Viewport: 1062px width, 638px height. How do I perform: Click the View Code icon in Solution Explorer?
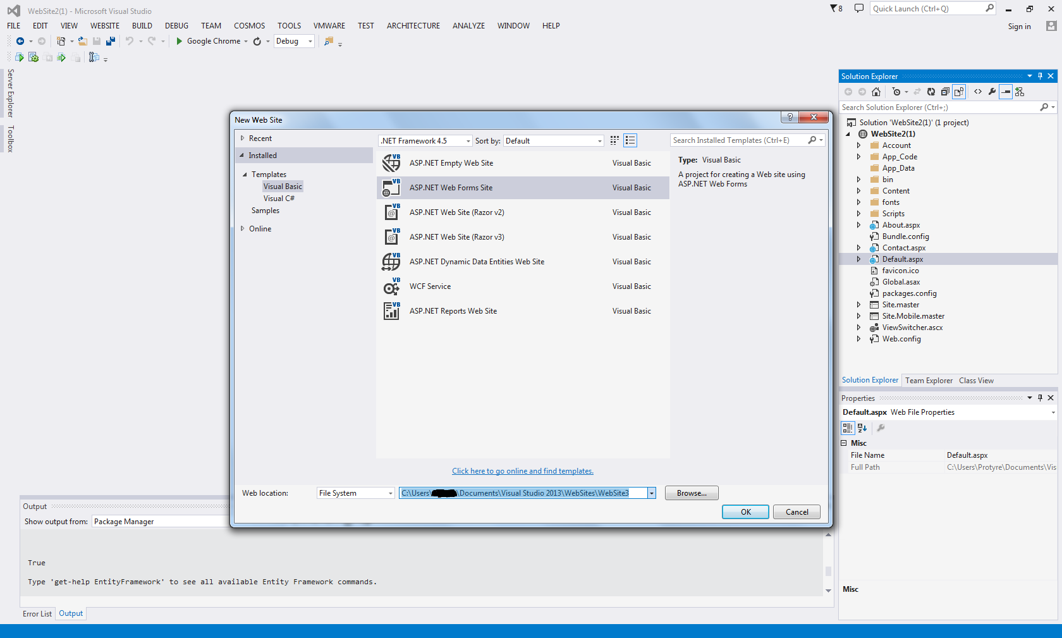click(x=977, y=92)
